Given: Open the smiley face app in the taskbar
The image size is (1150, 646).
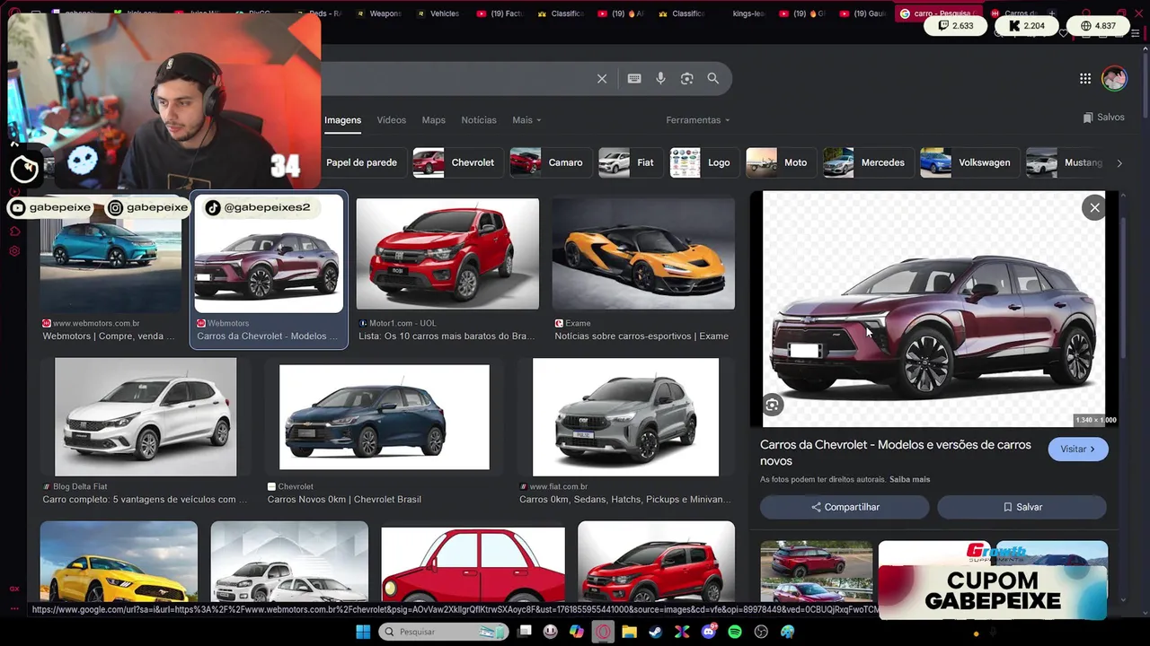Looking at the screenshot, I should tap(551, 632).
